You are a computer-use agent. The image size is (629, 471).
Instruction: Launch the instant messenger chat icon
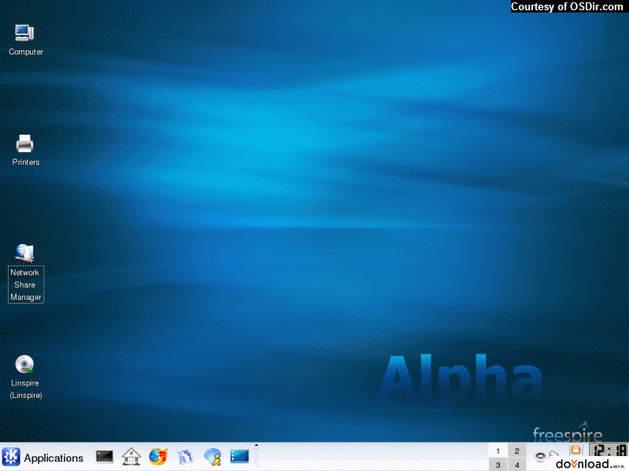coord(212,457)
